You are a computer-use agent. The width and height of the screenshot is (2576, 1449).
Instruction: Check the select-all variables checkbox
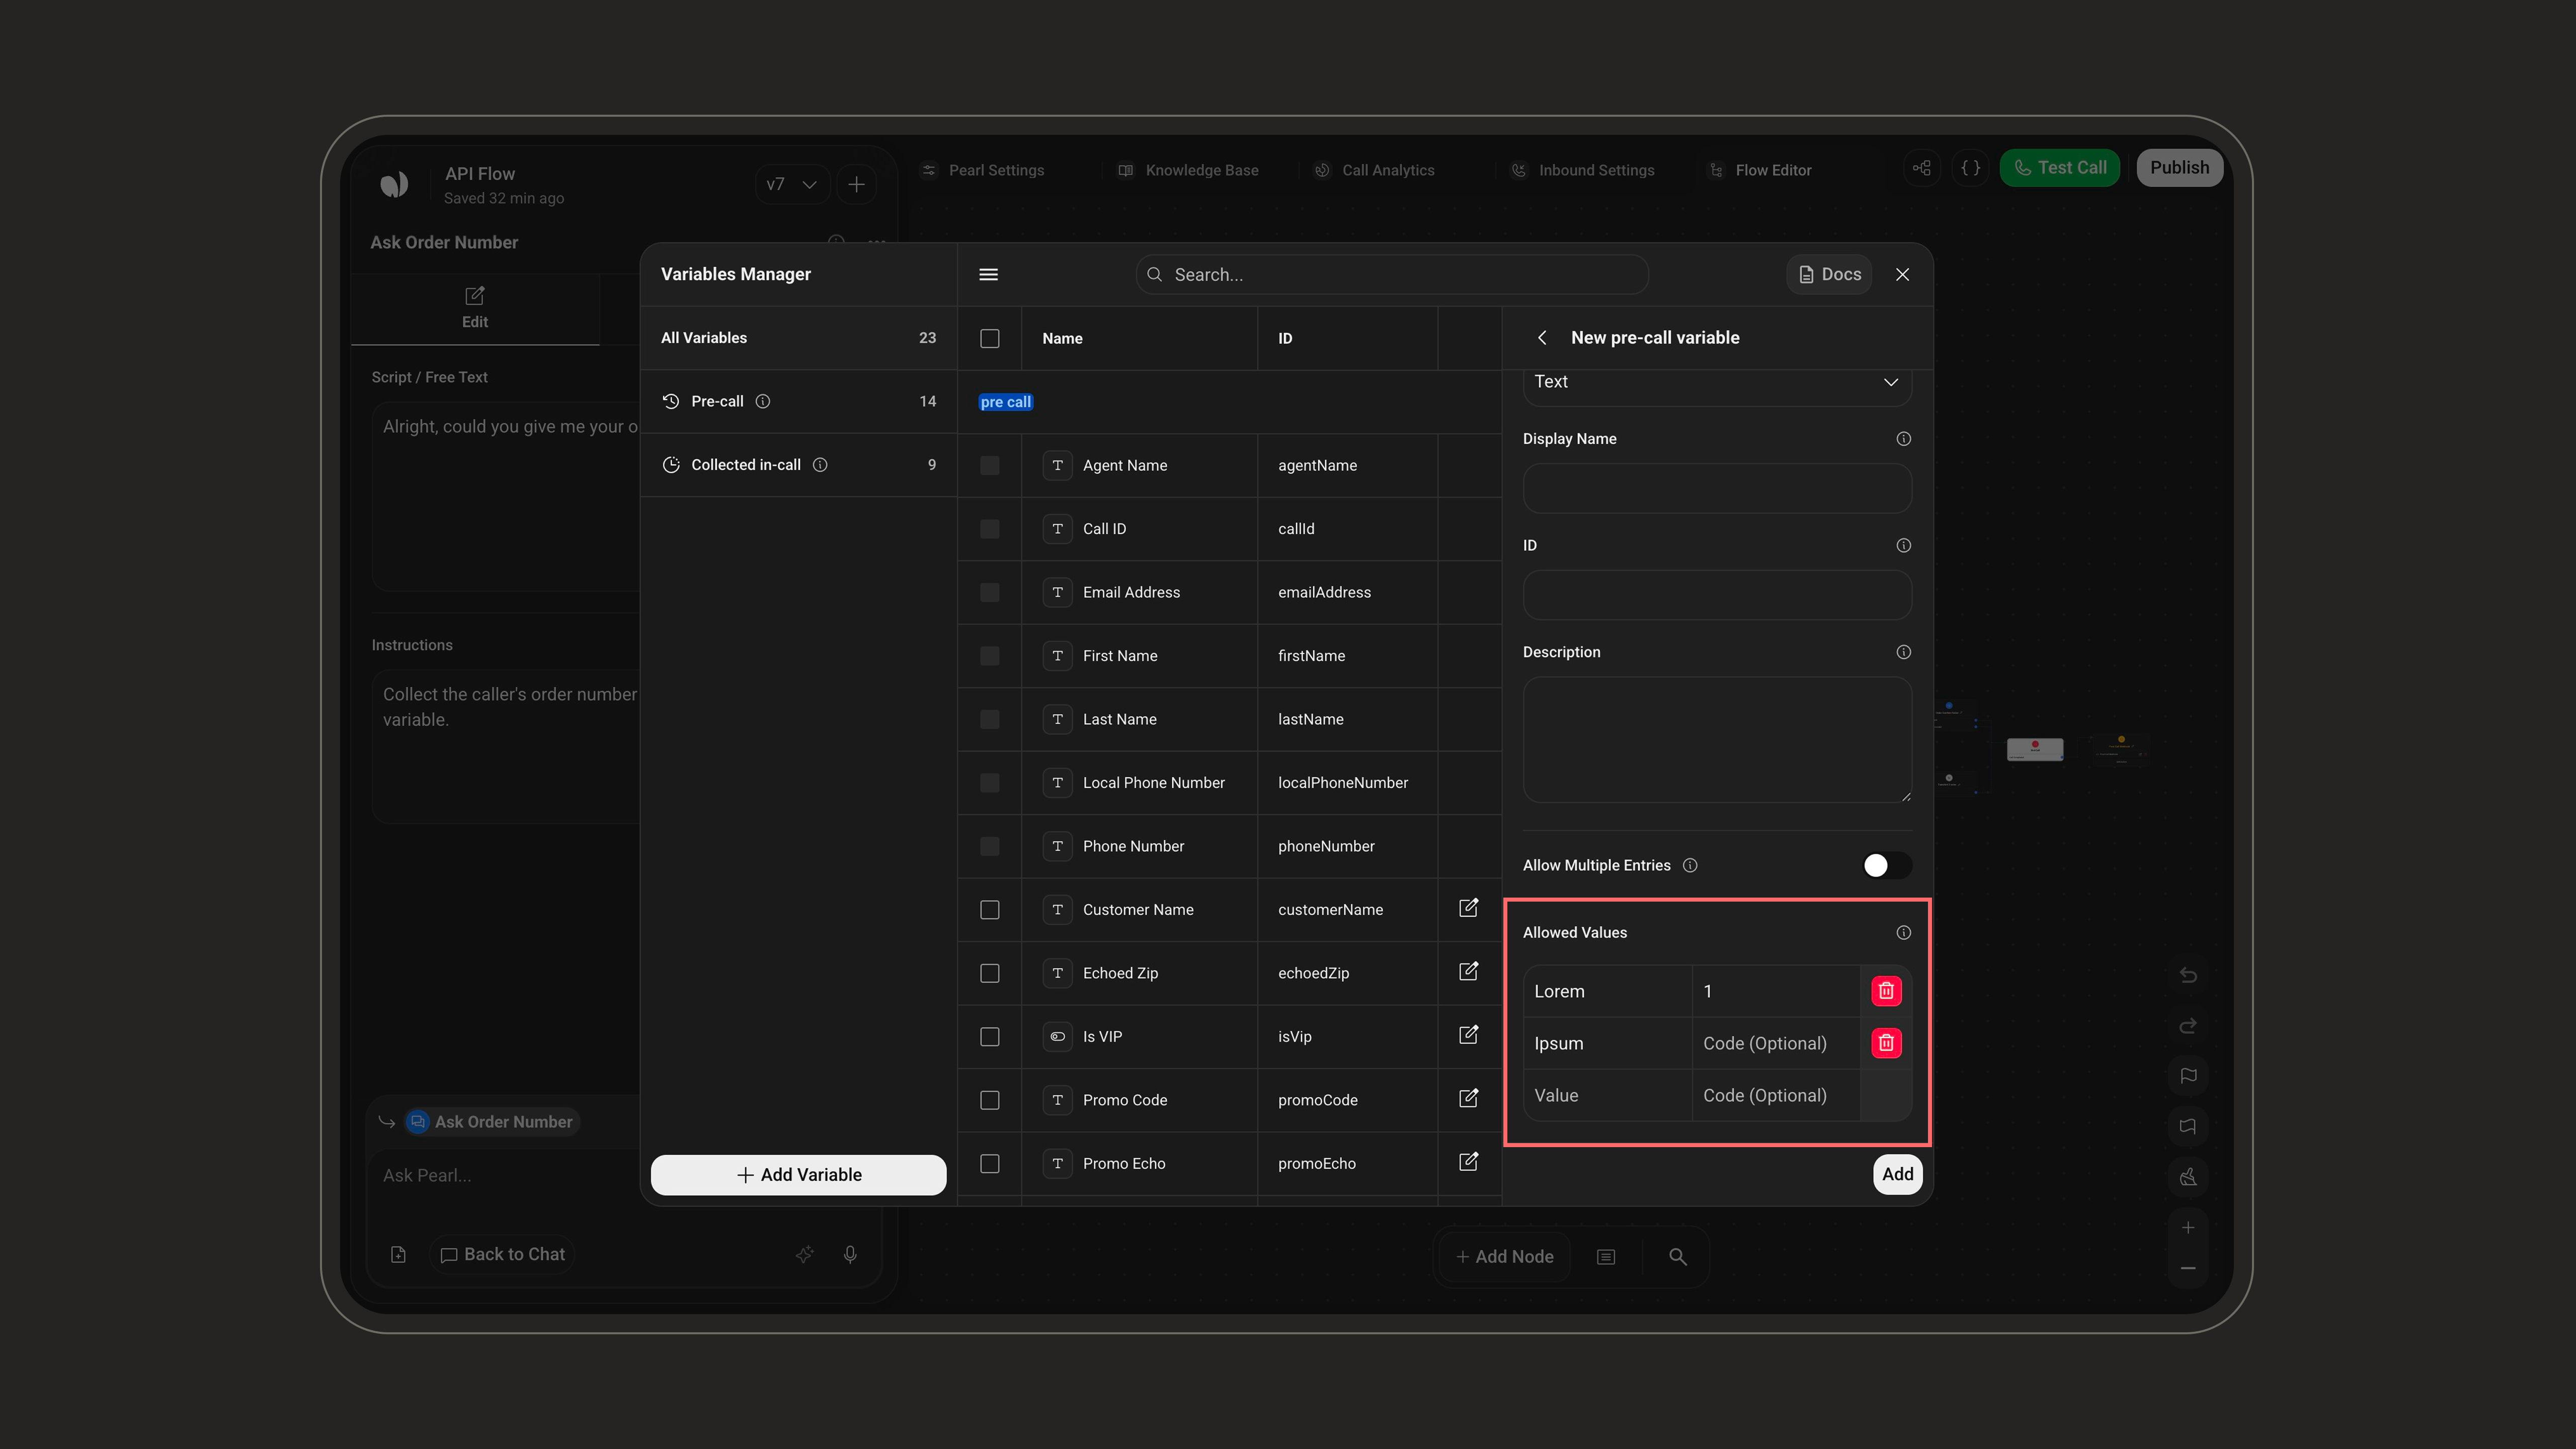[989, 338]
